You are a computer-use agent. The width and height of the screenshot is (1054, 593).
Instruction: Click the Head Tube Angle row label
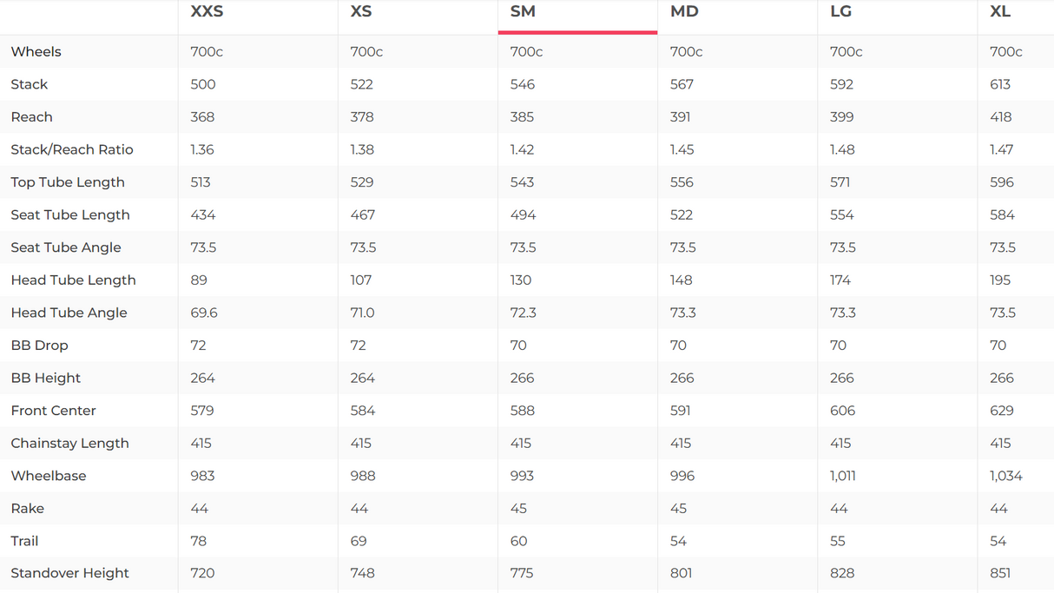pyautogui.click(x=69, y=313)
